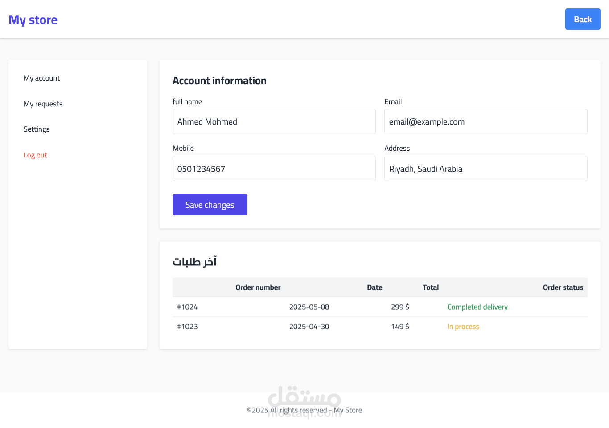This screenshot has height=428, width=609.
Task: Select the In process status
Action: pyautogui.click(x=463, y=327)
